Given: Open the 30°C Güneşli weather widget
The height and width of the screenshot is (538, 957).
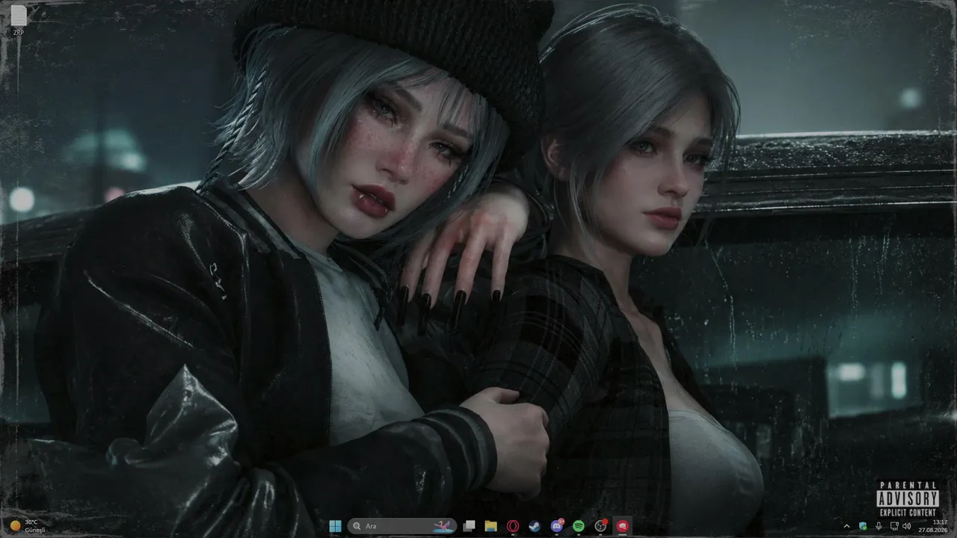Looking at the screenshot, I should pos(28,526).
